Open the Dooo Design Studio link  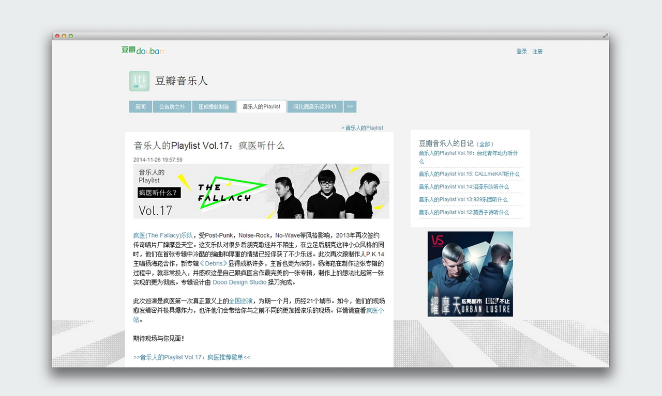pyautogui.click(x=239, y=282)
